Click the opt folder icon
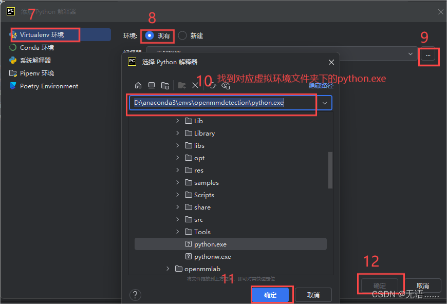Screen dimensions: 447x304 pos(189,158)
